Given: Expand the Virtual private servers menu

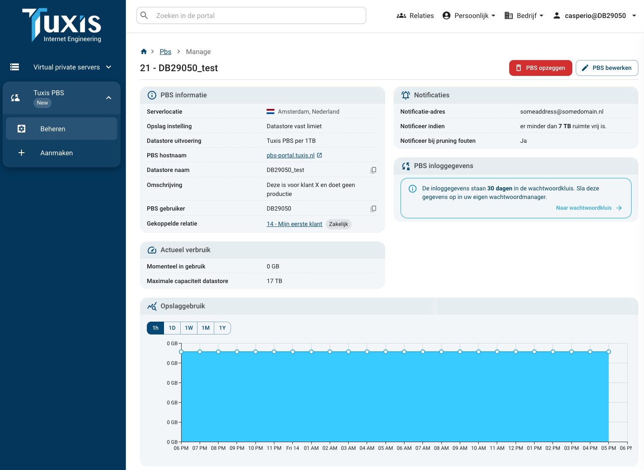Looking at the screenshot, I should (x=109, y=67).
